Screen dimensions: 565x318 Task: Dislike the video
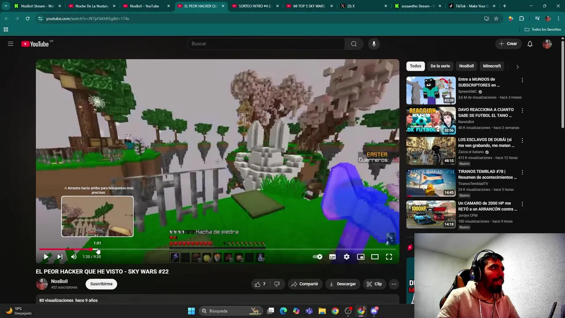click(x=277, y=284)
